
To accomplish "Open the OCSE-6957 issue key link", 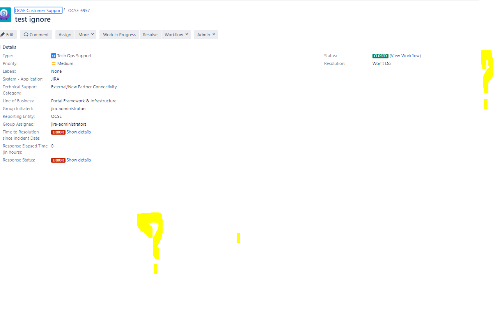I will [x=79, y=11].
